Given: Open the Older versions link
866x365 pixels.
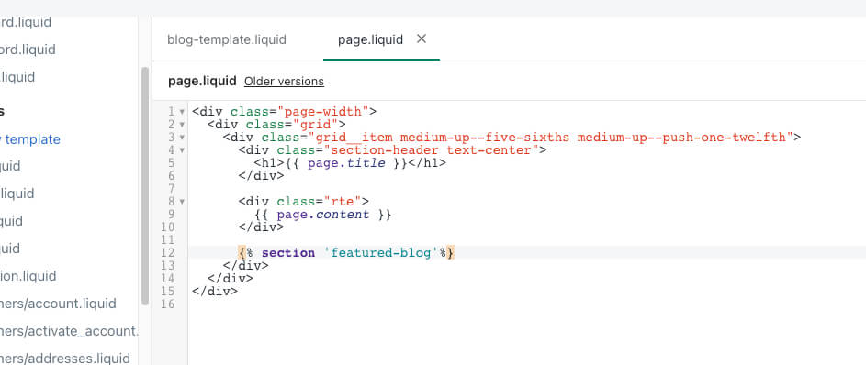Looking at the screenshot, I should (x=284, y=82).
